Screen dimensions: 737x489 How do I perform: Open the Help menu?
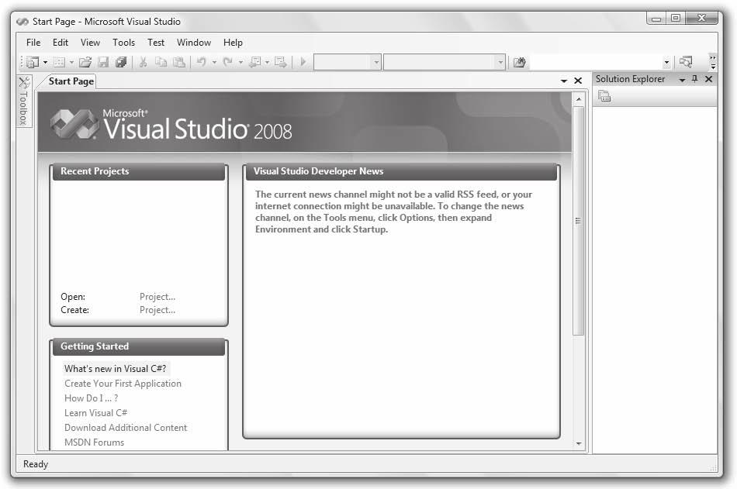(233, 43)
